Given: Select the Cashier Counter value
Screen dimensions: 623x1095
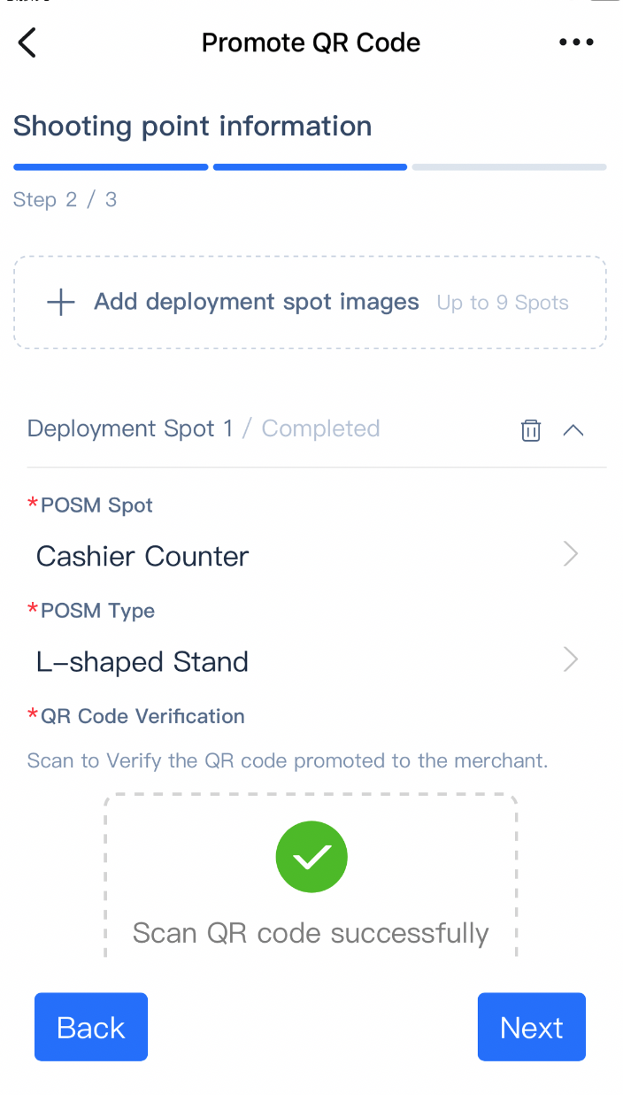Looking at the screenshot, I should pos(142,556).
